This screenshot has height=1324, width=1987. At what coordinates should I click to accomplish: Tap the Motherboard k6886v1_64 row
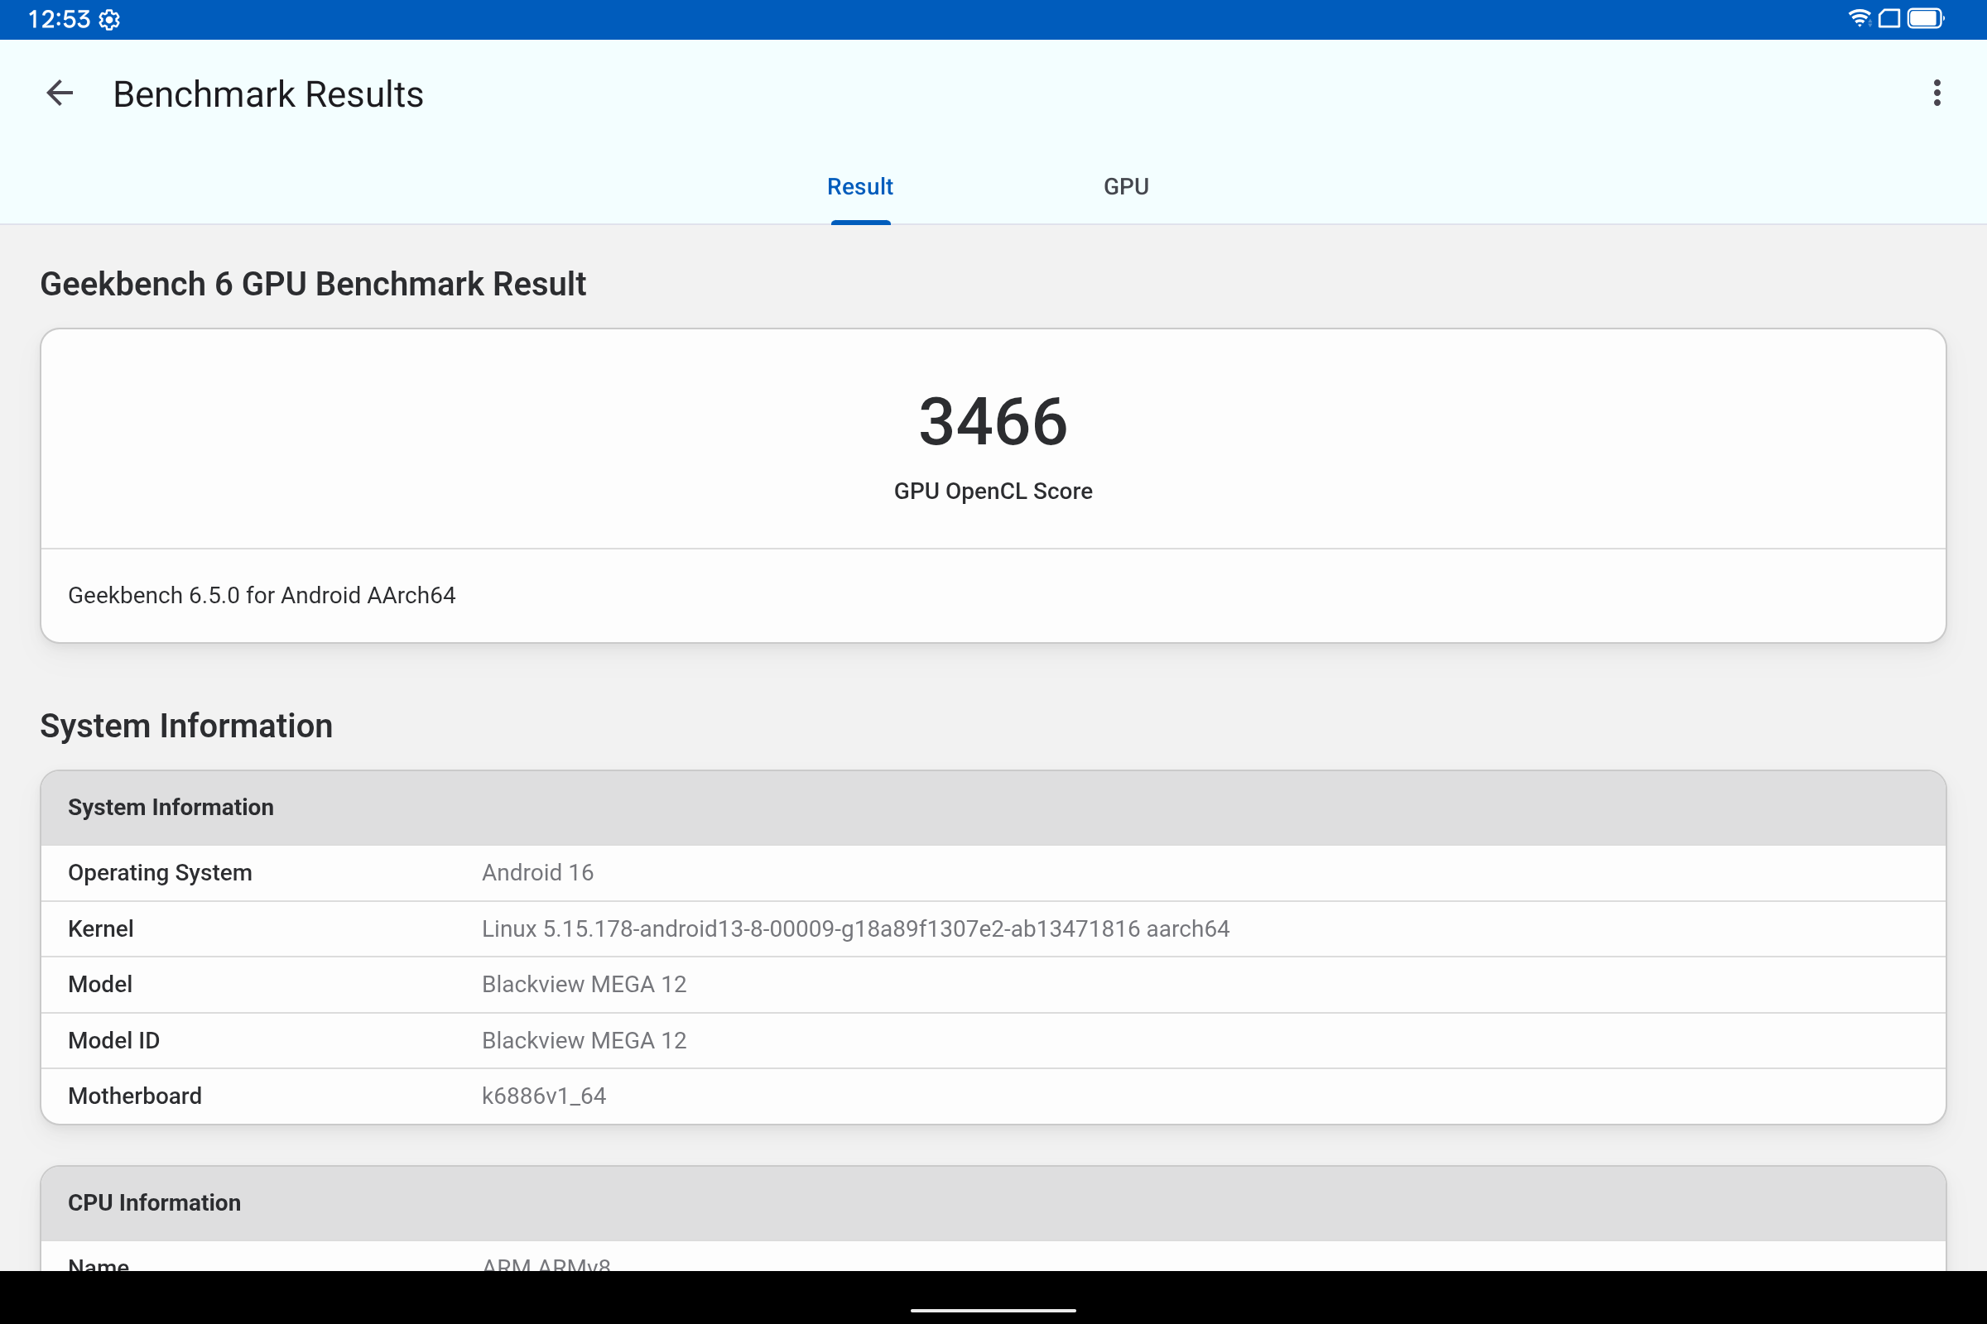coord(993,1096)
